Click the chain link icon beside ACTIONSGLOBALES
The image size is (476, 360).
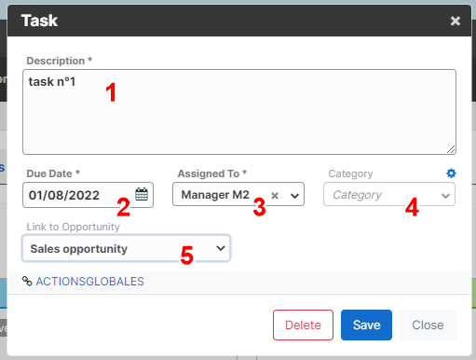pos(27,281)
